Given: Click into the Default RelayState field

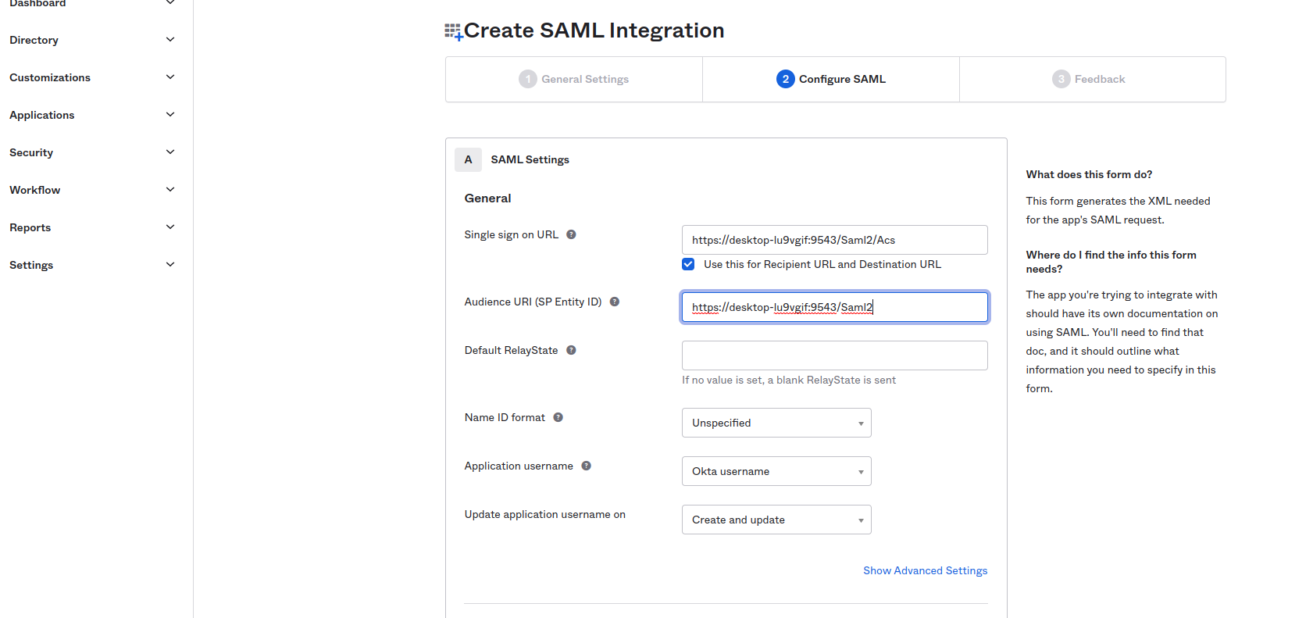Looking at the screenshot, I should (834, 355).
